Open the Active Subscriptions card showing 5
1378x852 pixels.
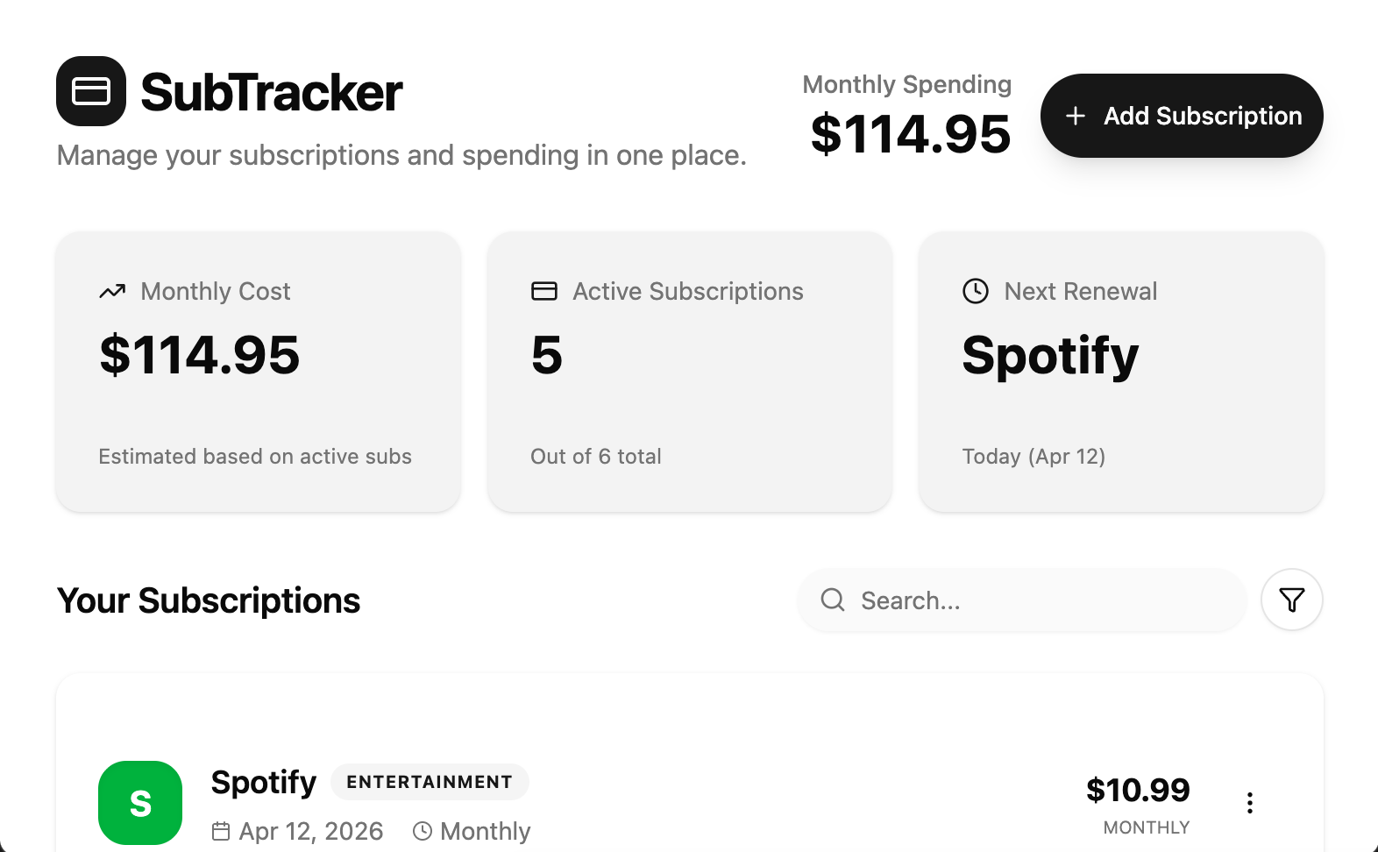click(689, 372)
